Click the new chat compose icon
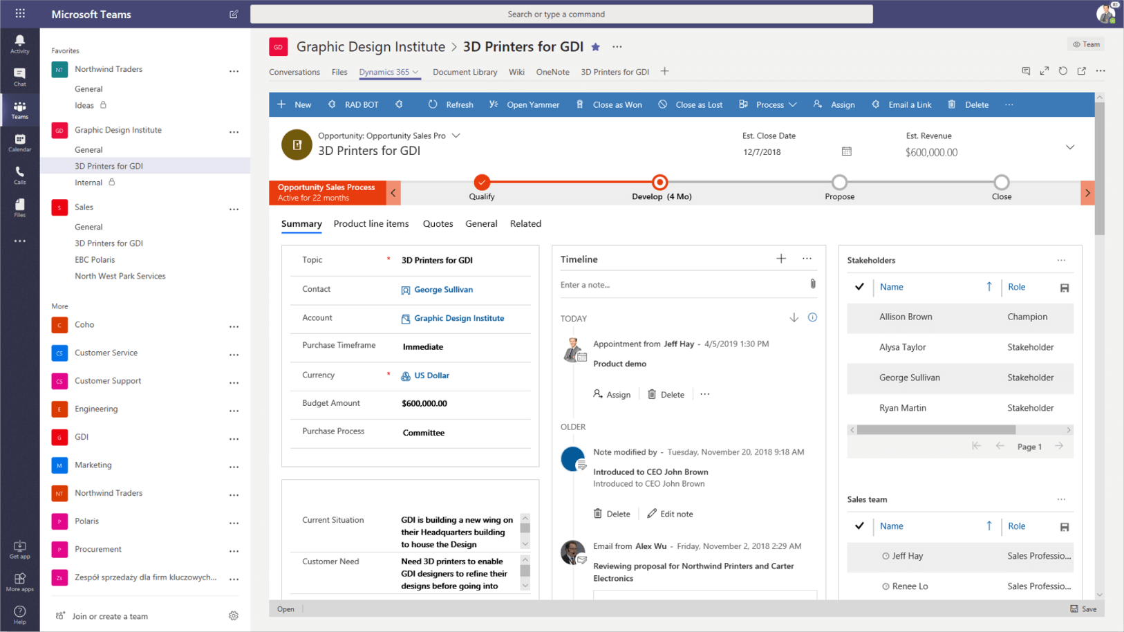 point(234,14)
